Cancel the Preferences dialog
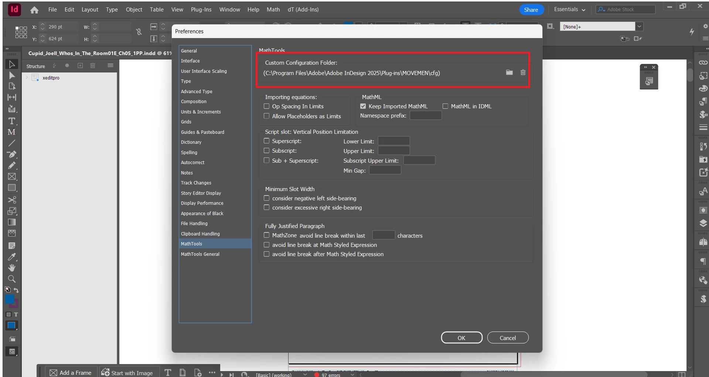 tap(508, 338)
